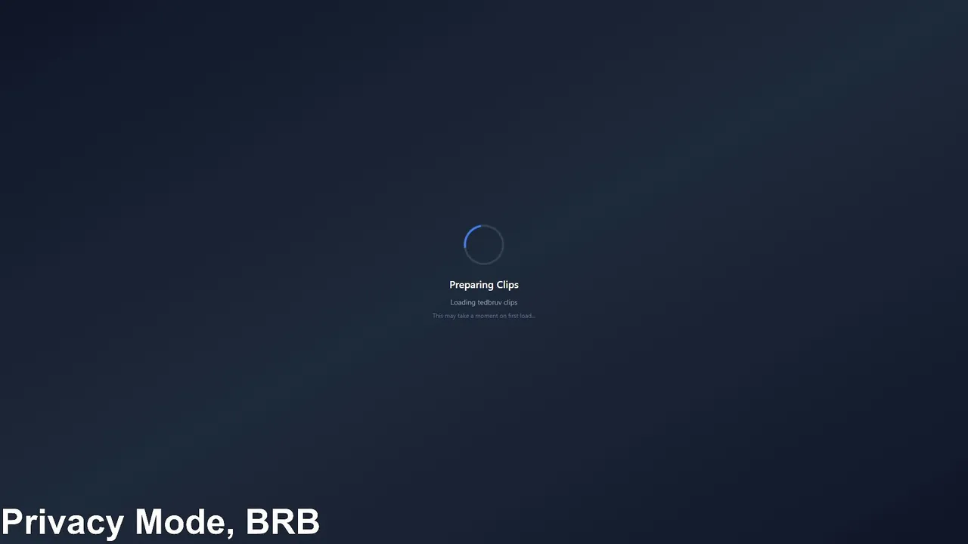Click the 'Loading tedbruv clips' text

pyautogui.click(x=484, y=302)
